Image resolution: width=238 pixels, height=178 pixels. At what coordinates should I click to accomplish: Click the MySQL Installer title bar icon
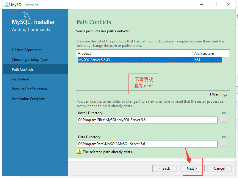(x=7, y=4)
